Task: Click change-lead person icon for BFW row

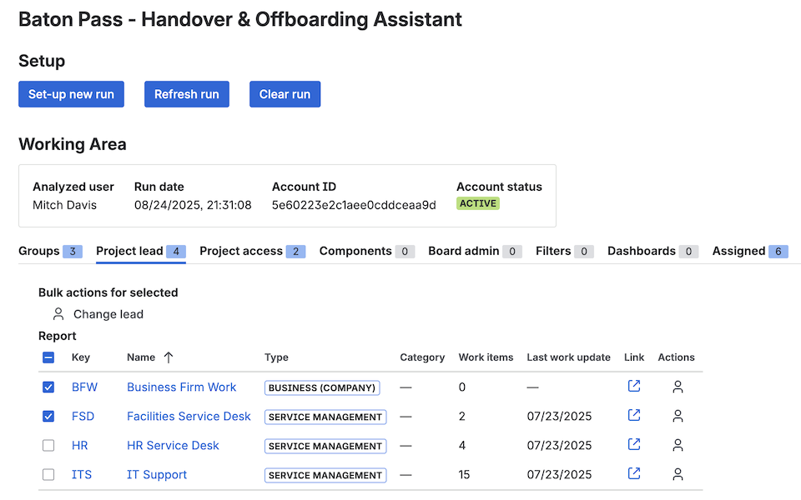Action: 678,387
